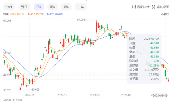Open the 周K weekly chart tab

click(x=53, y=7)
